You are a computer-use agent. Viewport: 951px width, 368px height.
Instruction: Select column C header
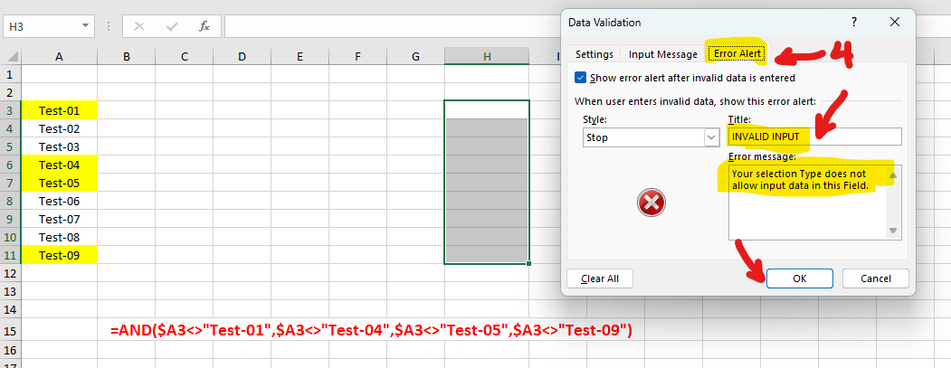tap(185, 57)
